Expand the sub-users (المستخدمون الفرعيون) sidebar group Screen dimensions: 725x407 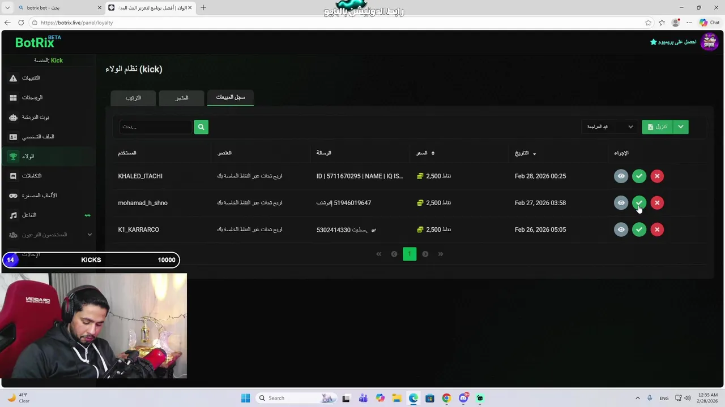tap(48, 235)
